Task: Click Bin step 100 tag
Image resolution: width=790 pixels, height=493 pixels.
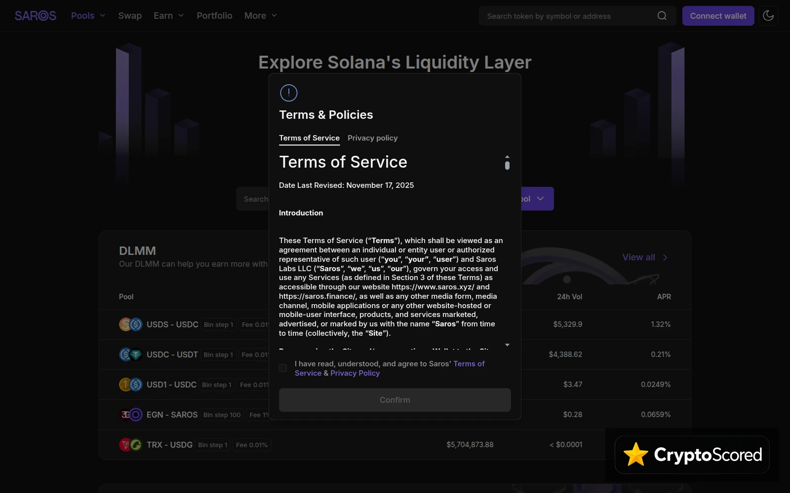Action: click(x=222, y=415)
